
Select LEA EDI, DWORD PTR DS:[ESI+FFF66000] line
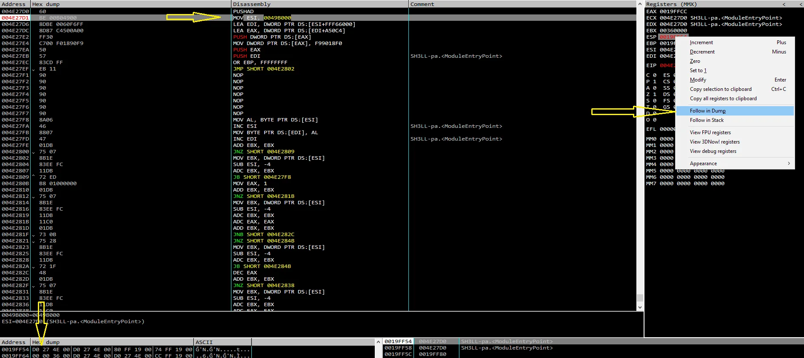[294, 24]
